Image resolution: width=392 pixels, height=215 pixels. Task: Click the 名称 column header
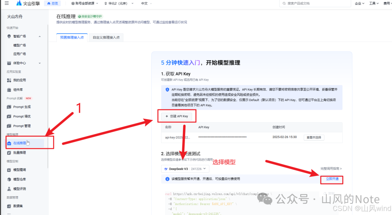pos(168,127)
